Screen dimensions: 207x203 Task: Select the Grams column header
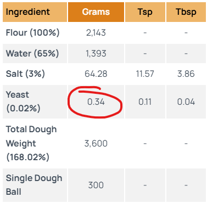click(x=96, y=12)
